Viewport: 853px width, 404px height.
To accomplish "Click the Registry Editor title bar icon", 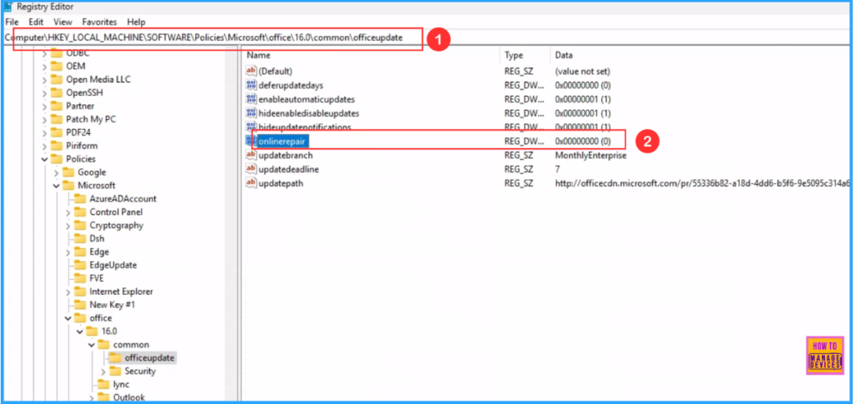I will [x=8, y=7].
